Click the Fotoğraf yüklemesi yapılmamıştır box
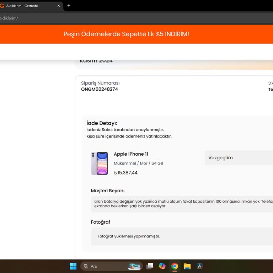 click(182, 236)
